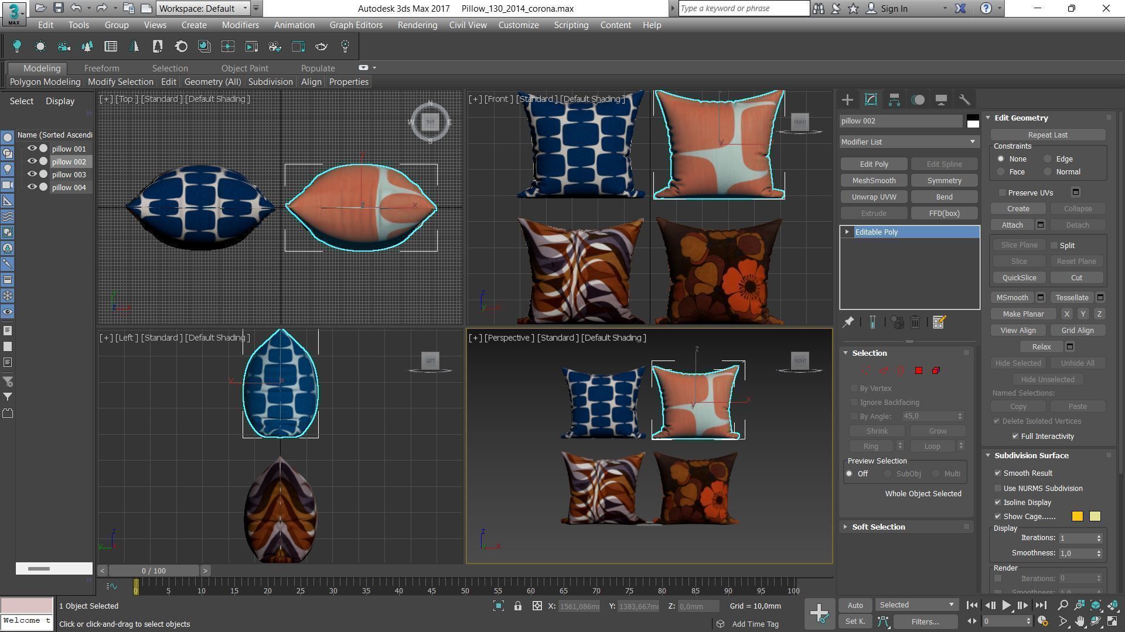This screenshot has width=1125, height=632.
Task: Open the Rendering menu
Action: point(417,25)
